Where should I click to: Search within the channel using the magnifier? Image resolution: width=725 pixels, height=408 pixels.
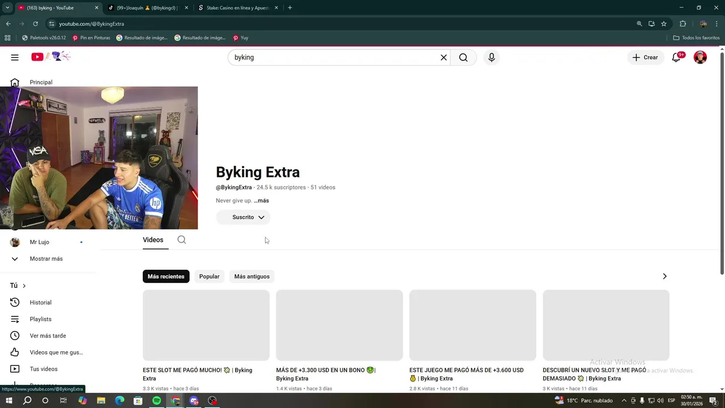pos(181,240)
